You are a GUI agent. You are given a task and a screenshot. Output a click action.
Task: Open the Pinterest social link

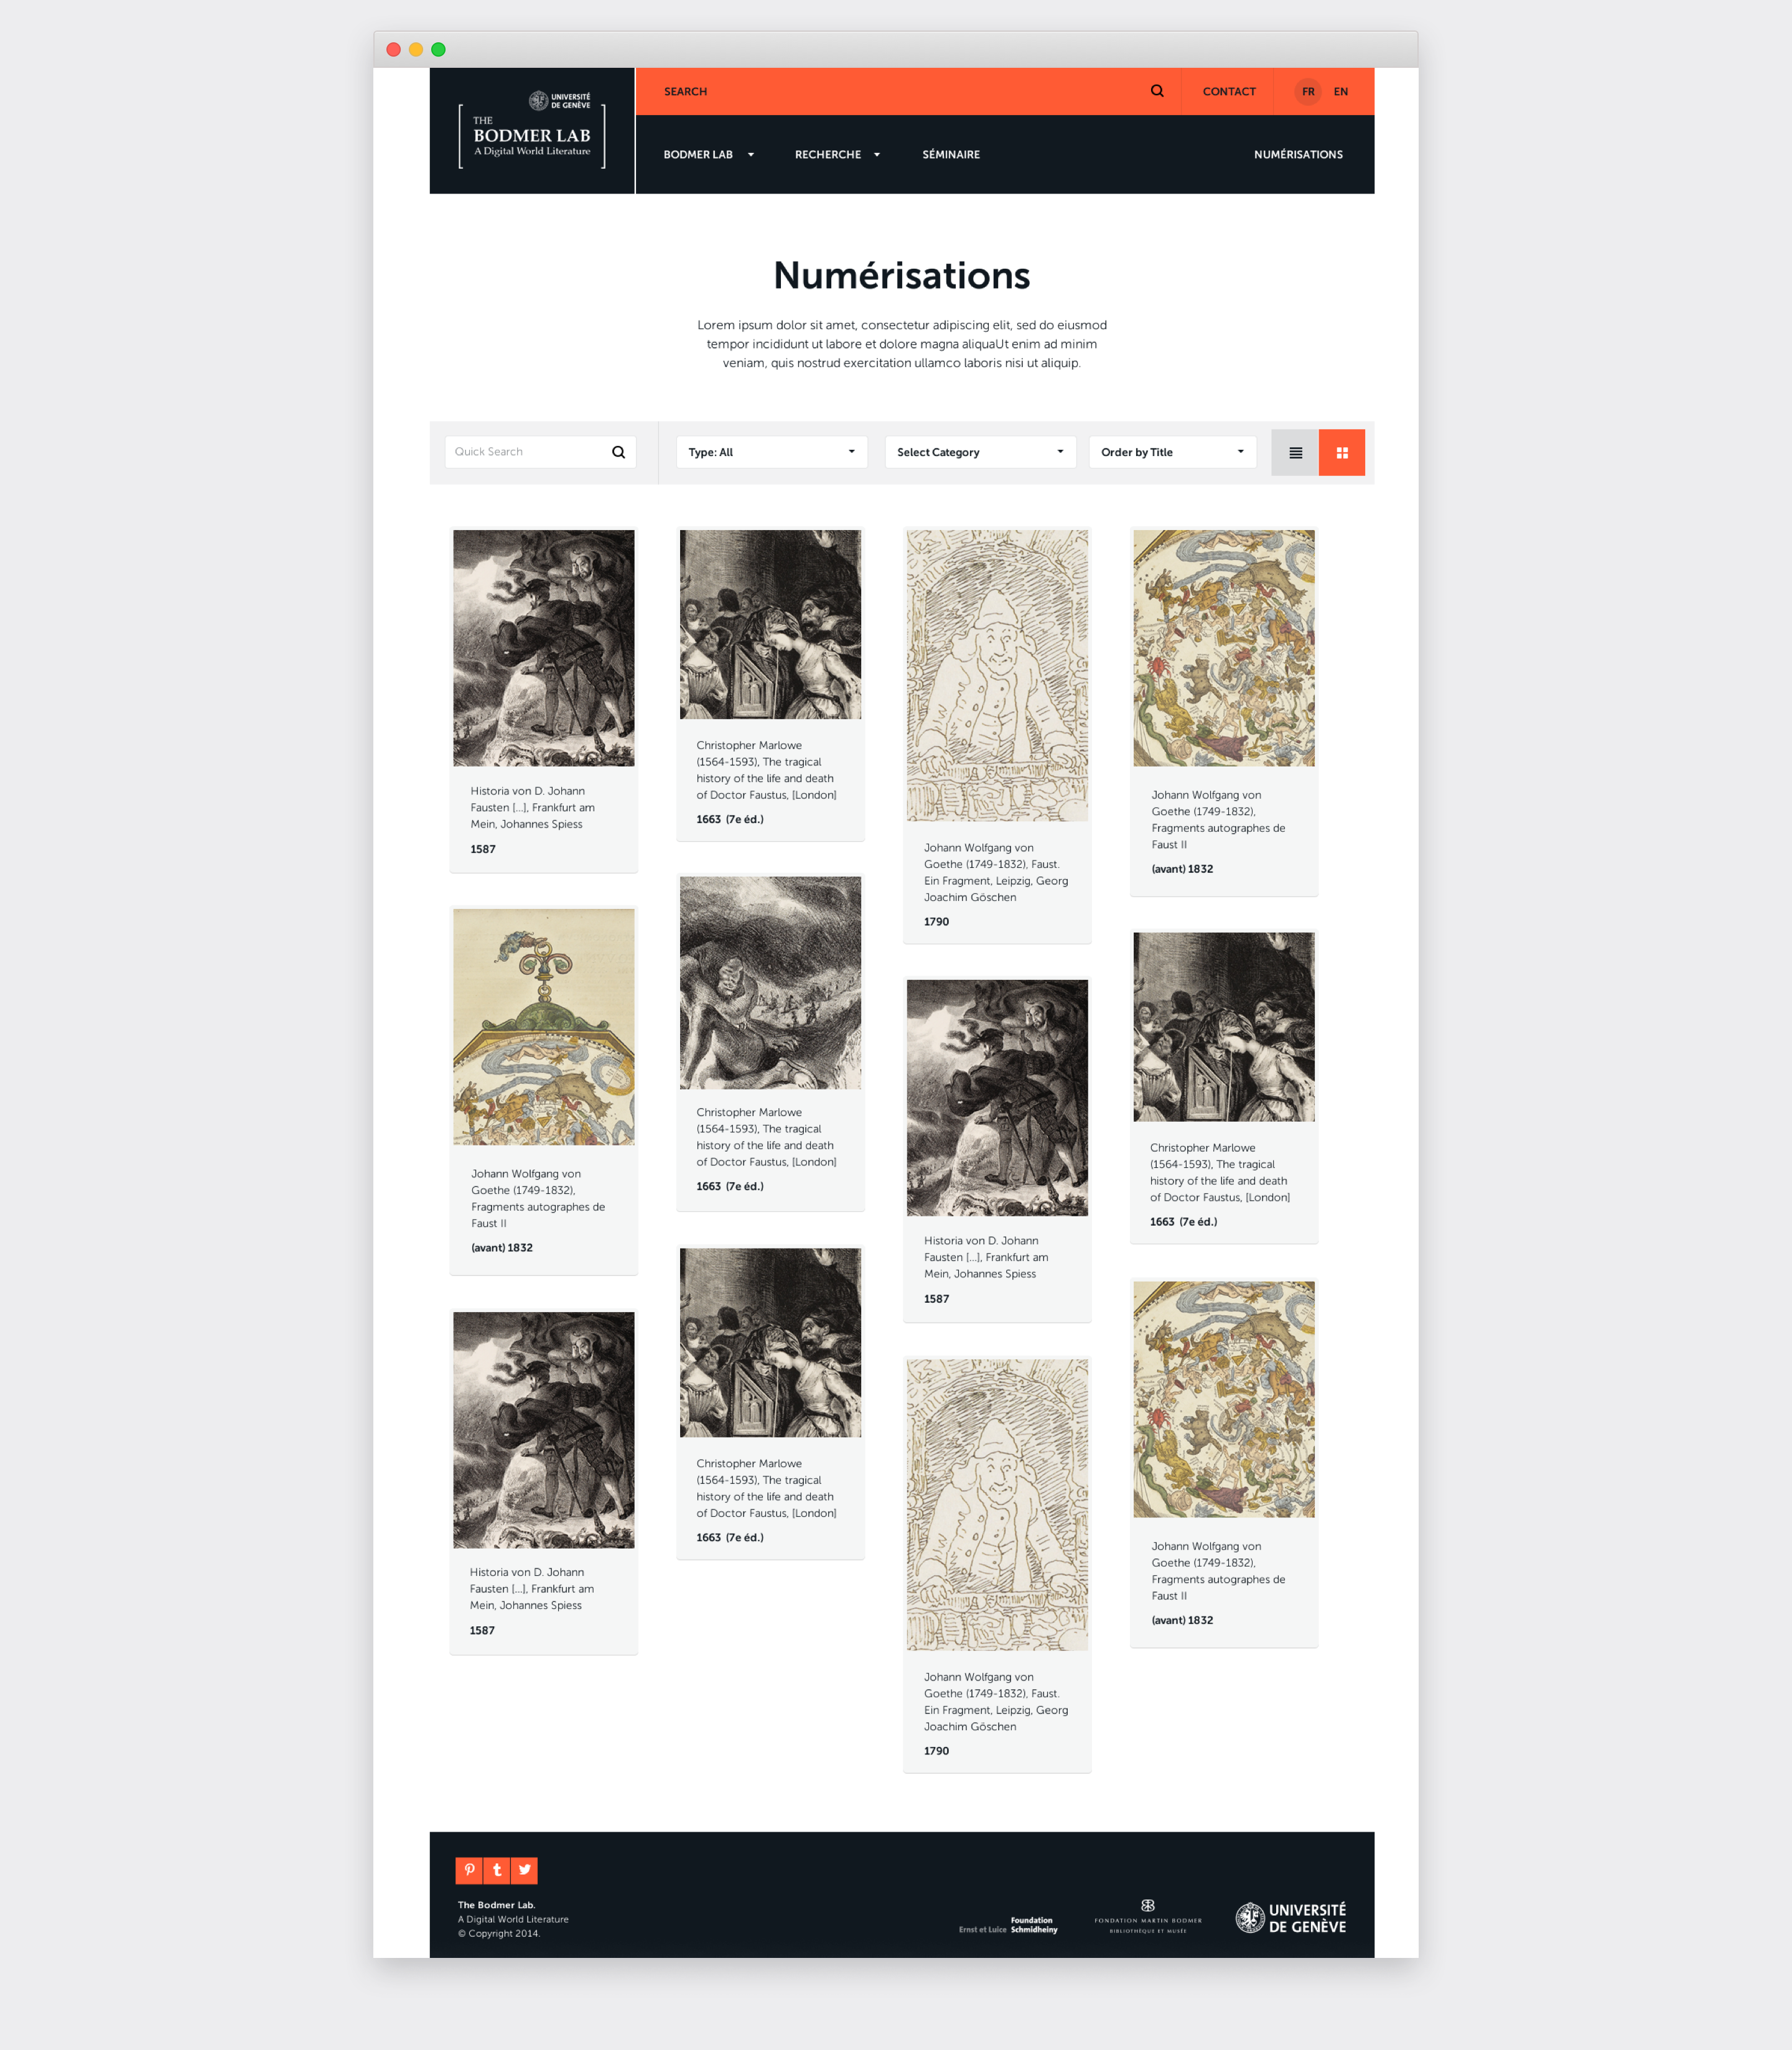(x=469, y=1870)
